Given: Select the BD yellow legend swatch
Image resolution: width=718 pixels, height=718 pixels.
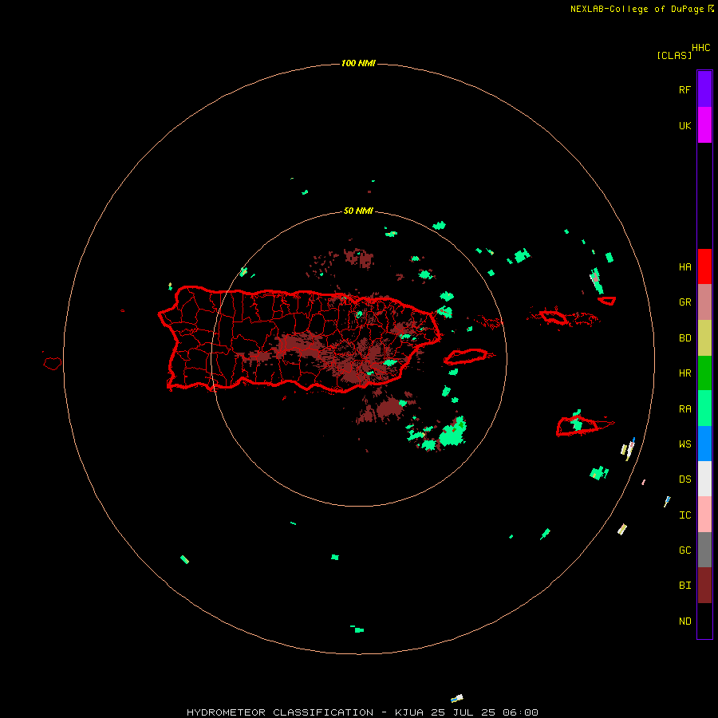Looking at the screenshot, I should point(704,338).
